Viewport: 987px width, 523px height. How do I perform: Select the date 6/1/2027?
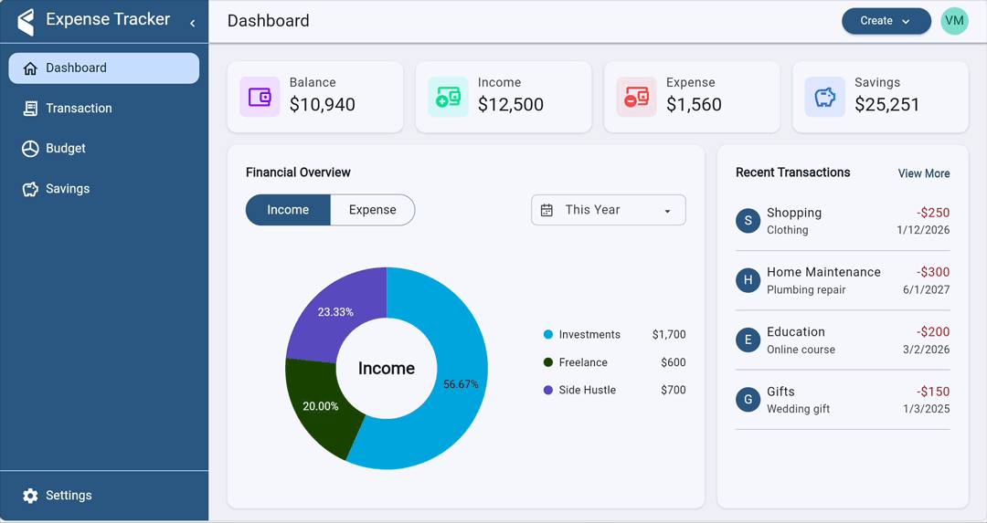(926, 289)
